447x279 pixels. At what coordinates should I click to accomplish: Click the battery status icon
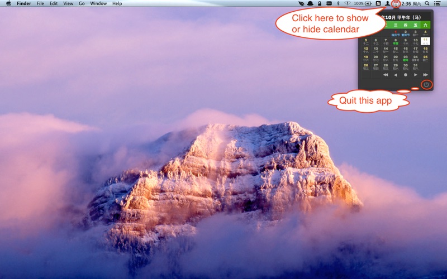click(x=368, y=3)
